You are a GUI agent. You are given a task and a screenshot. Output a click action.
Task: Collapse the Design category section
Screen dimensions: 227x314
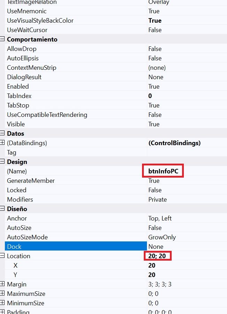coord(2,162)
